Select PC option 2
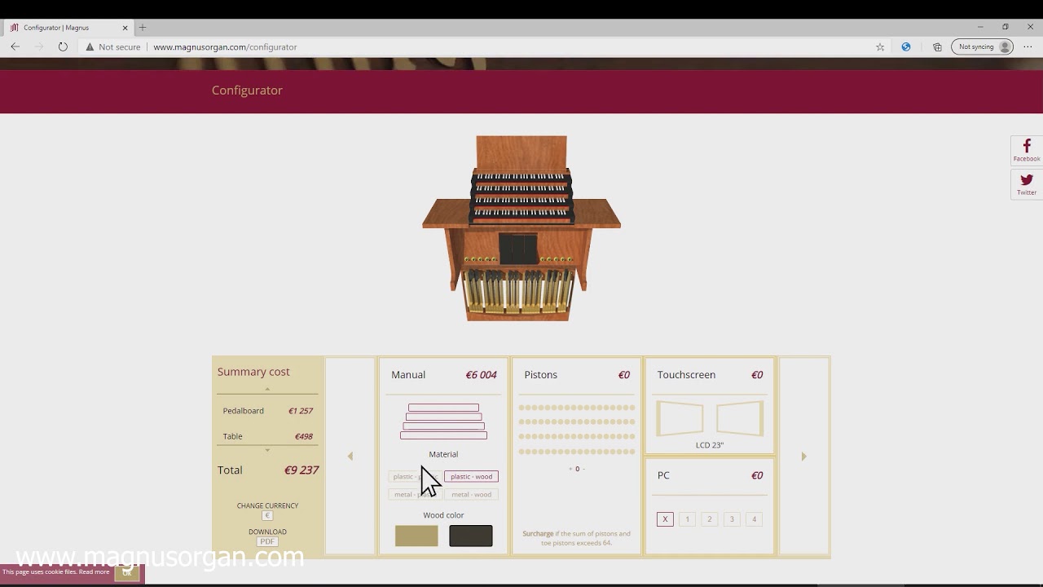This screenshot has height=587, width=1043. 710,519
